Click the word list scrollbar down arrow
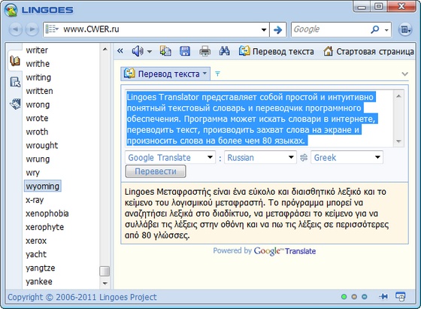 click(x=105, y=283)
